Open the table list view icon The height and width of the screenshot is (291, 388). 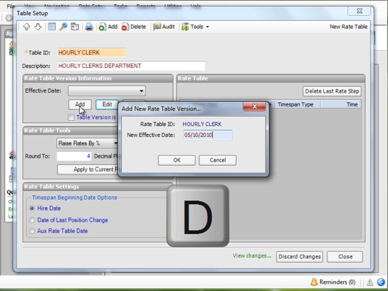[52, 27]
